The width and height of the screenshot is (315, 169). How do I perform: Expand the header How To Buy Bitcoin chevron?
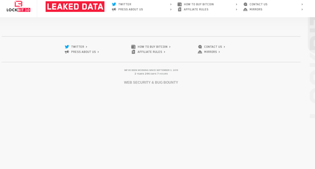(x=237, y=4)
